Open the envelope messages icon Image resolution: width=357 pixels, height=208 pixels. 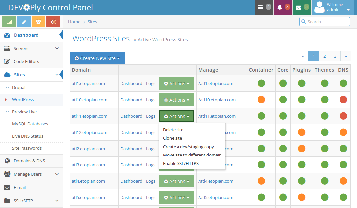pos(302,7)
